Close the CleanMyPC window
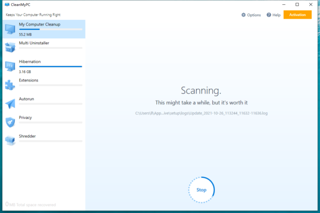 tap(310, 4)
